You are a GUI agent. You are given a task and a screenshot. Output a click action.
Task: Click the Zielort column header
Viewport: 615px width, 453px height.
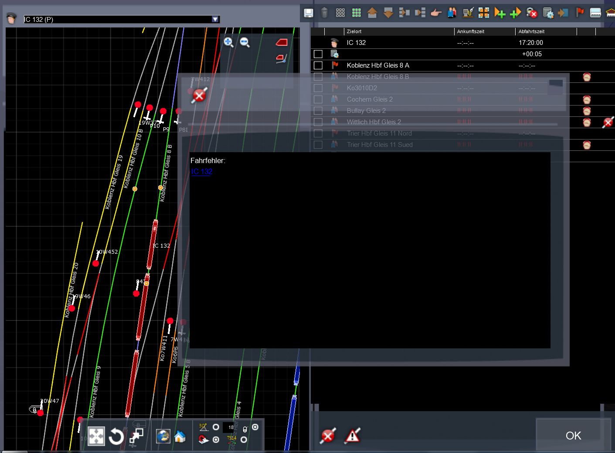(x=354, y=31)
